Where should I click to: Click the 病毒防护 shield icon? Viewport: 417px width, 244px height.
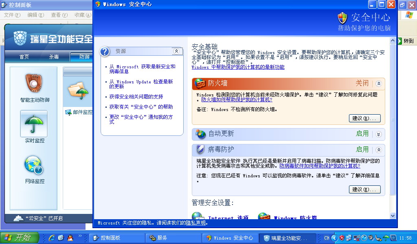click(200, 150)
